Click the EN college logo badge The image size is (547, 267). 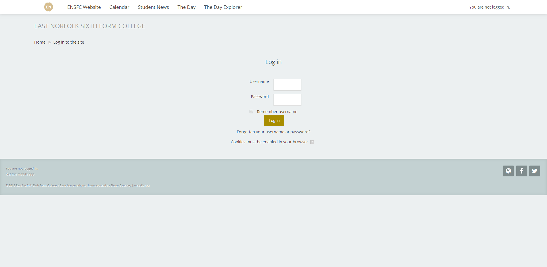pos(48,7)
